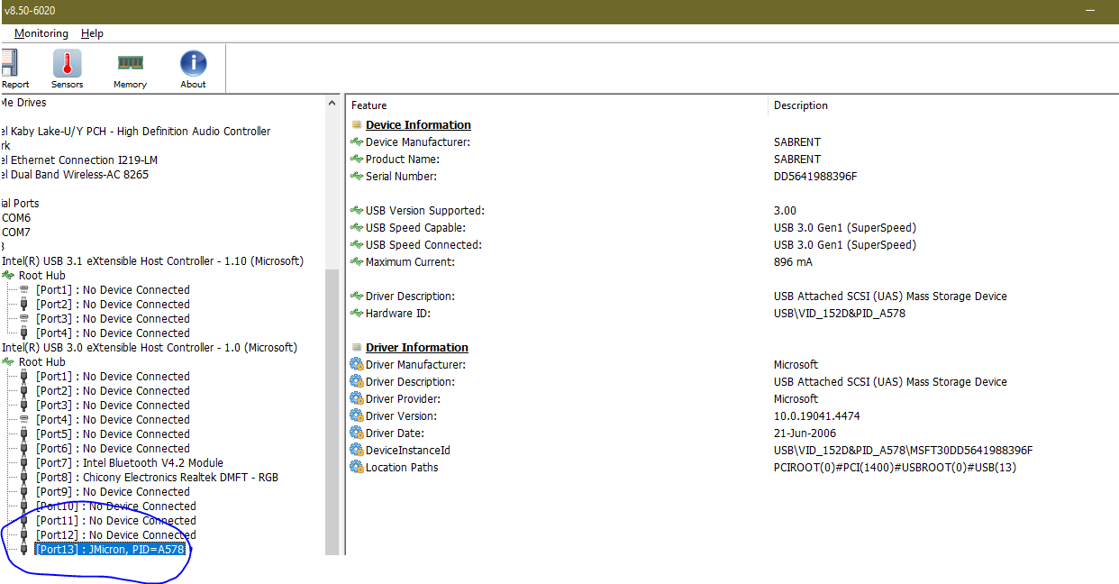Click the gear icon next to Driver Version
Screen dimensions: 1119x584
pyautogui.click(x=357, y=416)
